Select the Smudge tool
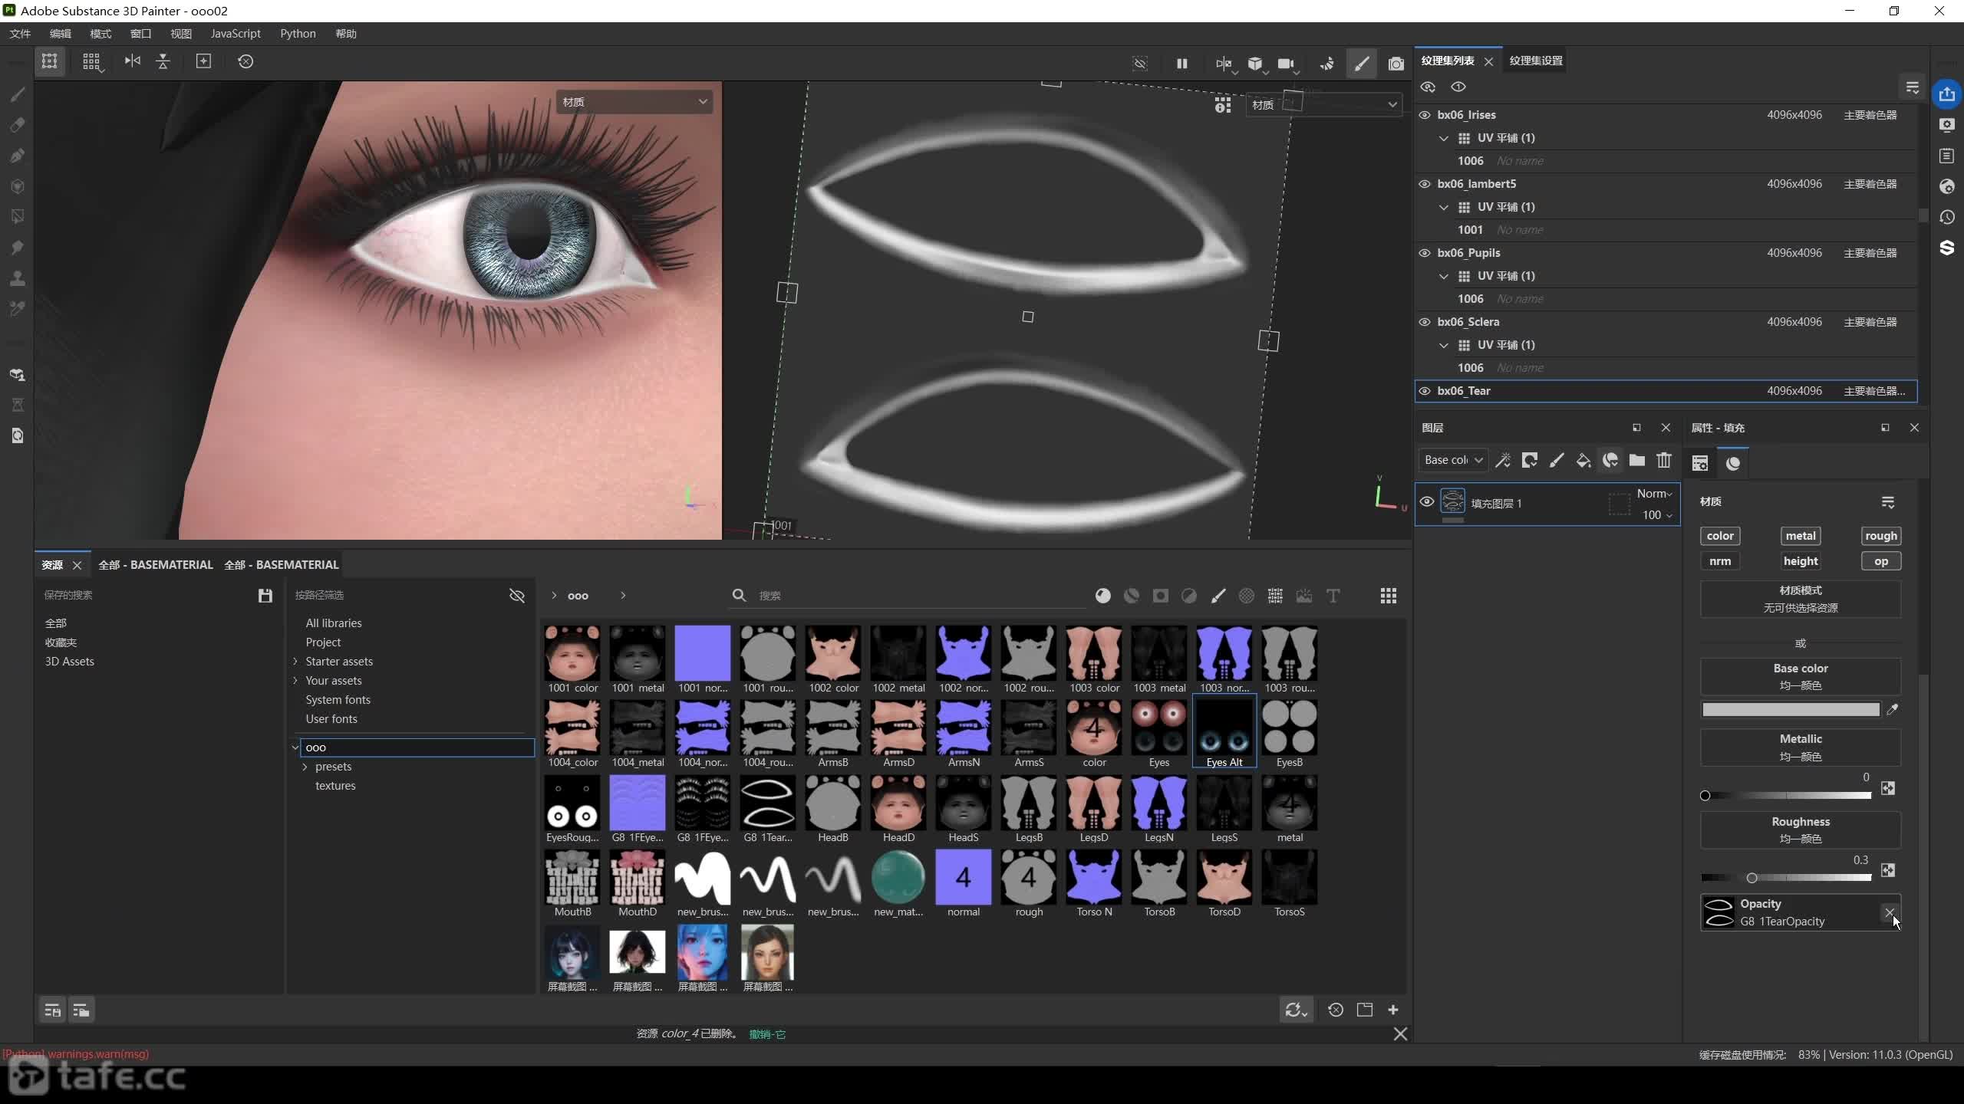 click(17, 248)
